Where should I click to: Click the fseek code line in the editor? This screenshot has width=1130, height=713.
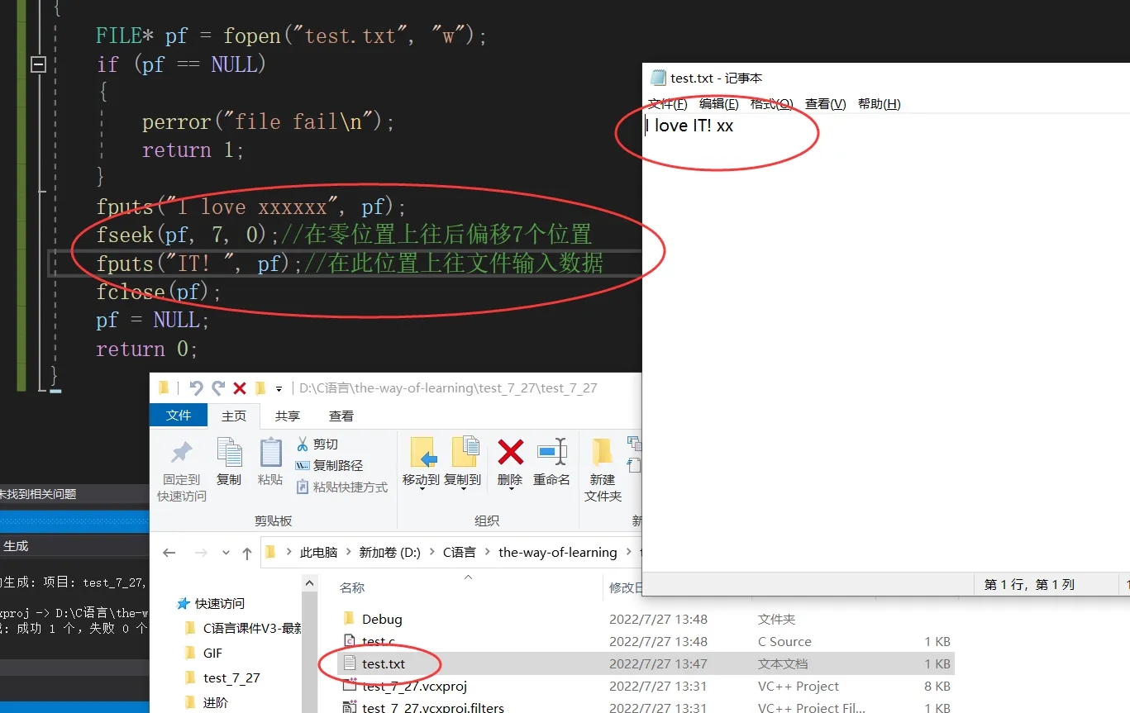344,235
